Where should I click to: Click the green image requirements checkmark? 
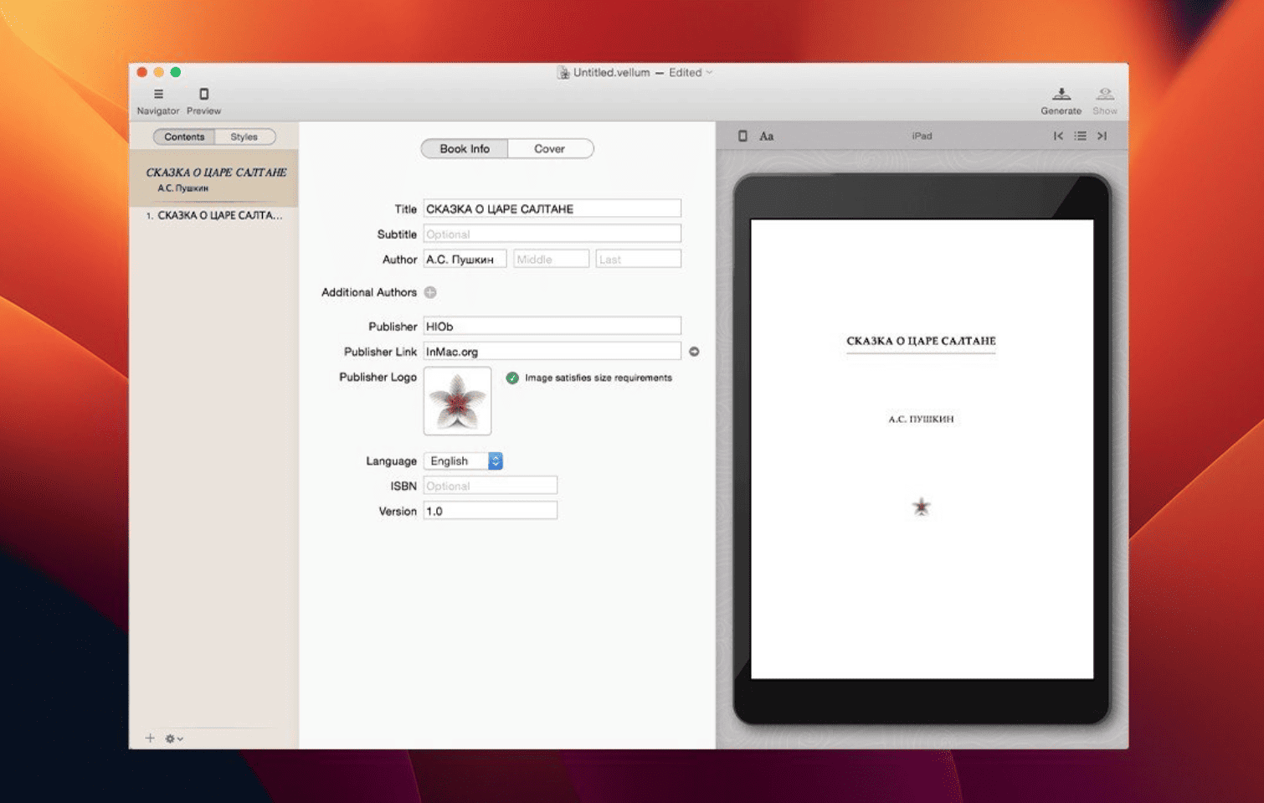coord(512,378)
